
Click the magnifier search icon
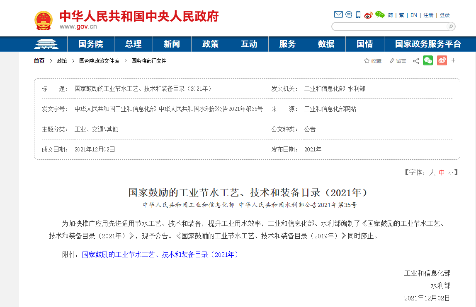click(450, 26)
